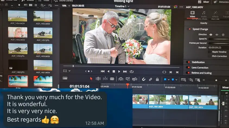Select the AGP_1456.MOV thumbnail
Image resolution: width=229 pixels, height=128 pixels.
point(18,33)
